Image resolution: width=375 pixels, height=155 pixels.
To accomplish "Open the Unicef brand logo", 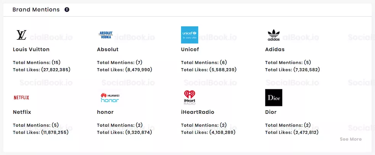I will 190,35.
